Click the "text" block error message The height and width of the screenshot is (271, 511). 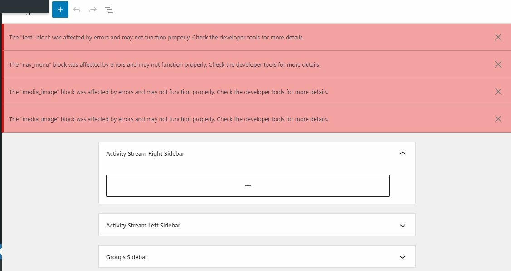pyautogui.click(x=156, y=38)
